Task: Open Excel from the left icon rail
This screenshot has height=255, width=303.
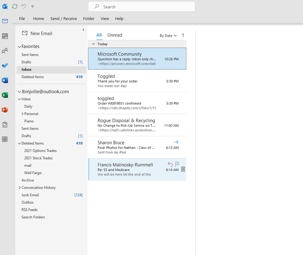Action: pyautogui.click(x=5, y=95)
